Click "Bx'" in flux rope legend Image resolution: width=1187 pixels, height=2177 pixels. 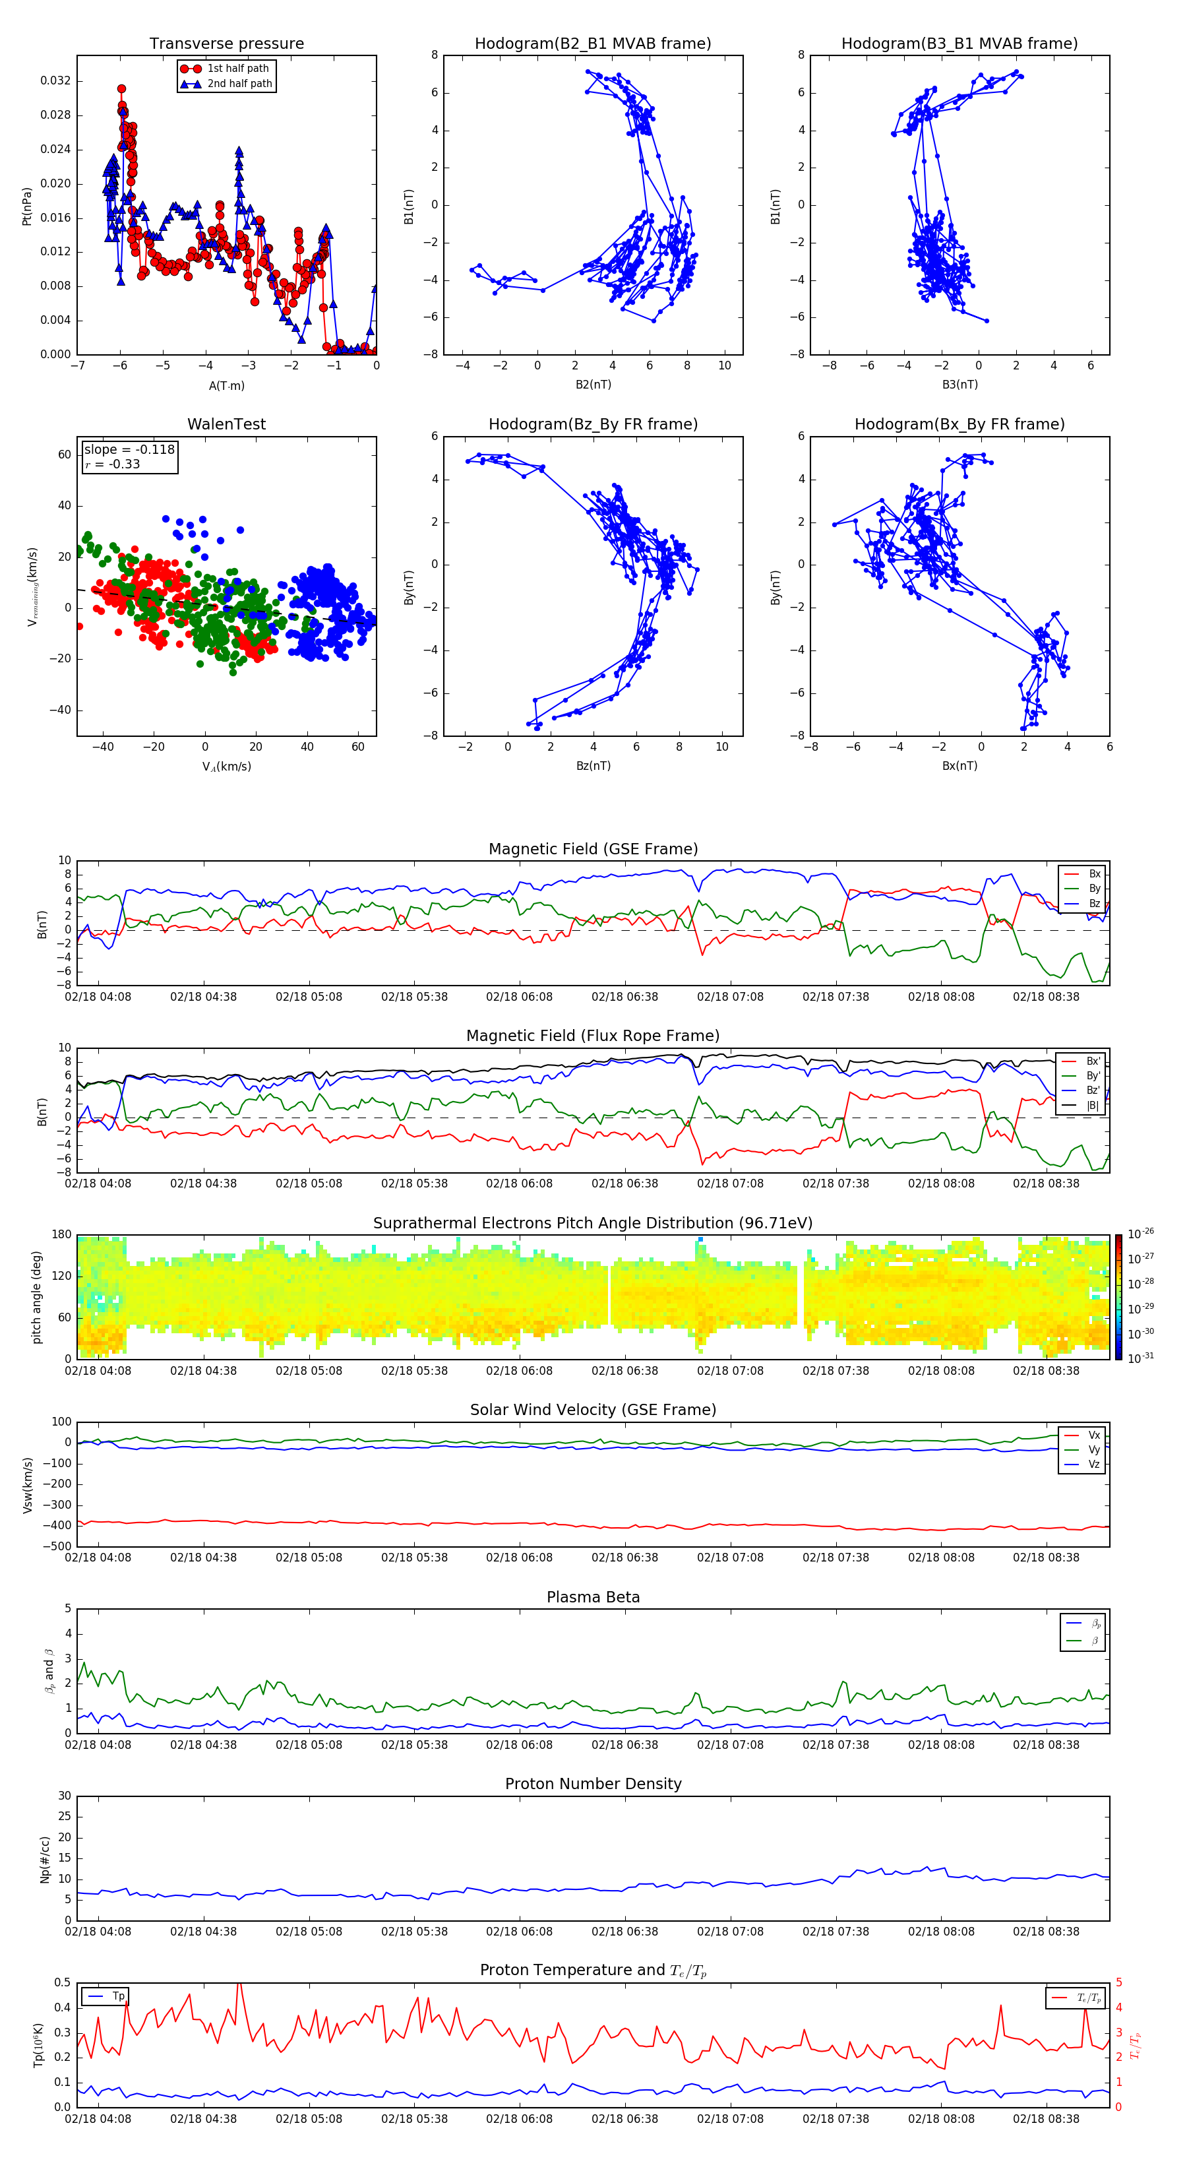pyautogui.click(x=1082, y=1061)
